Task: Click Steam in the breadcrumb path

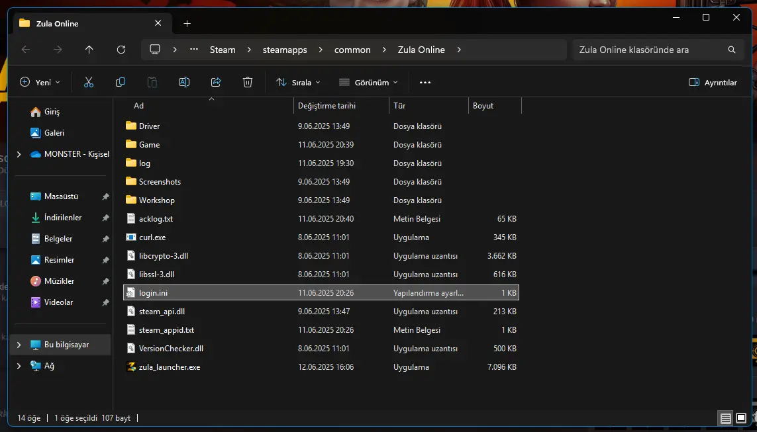Action: [x=223, y=50]
